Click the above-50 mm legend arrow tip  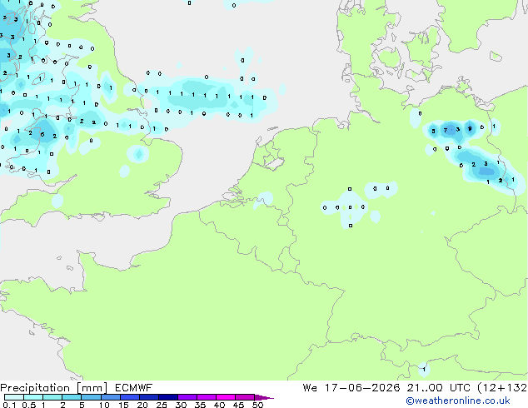point(264,397)
